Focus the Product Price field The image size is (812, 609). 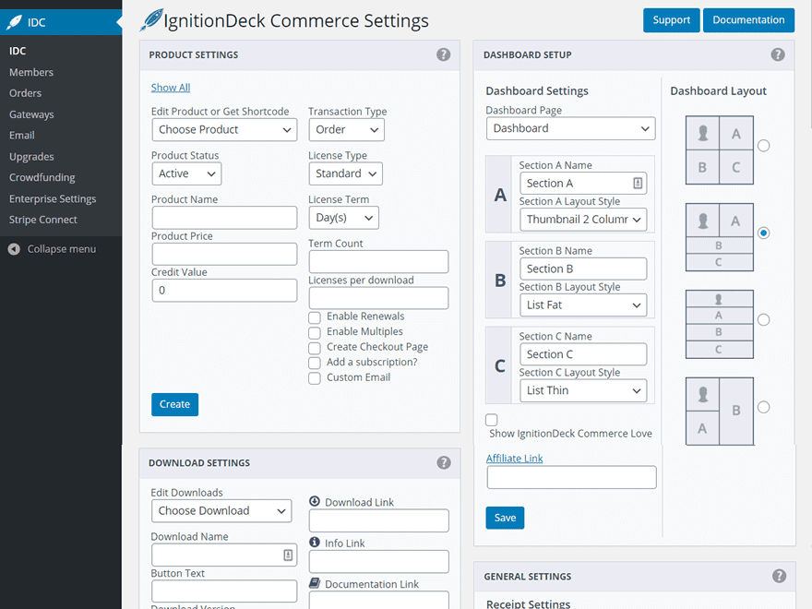point(224,255)
